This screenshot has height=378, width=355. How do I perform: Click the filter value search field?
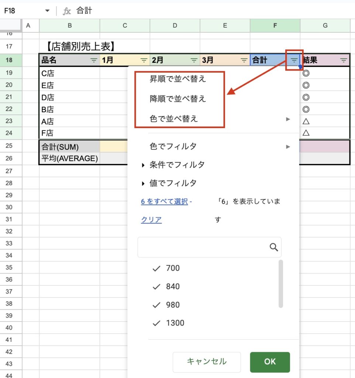pyautogui.click(x=203, y=247)
